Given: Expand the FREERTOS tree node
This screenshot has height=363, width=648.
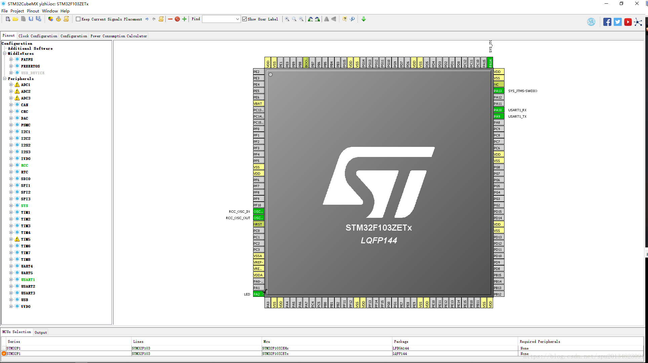Looking at the screenshot, I should [11, 66].
